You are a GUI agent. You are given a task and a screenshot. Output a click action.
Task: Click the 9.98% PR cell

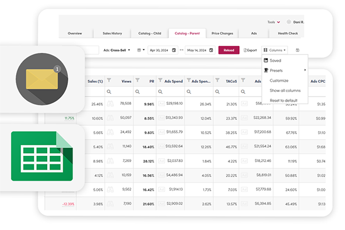(149, 104)
